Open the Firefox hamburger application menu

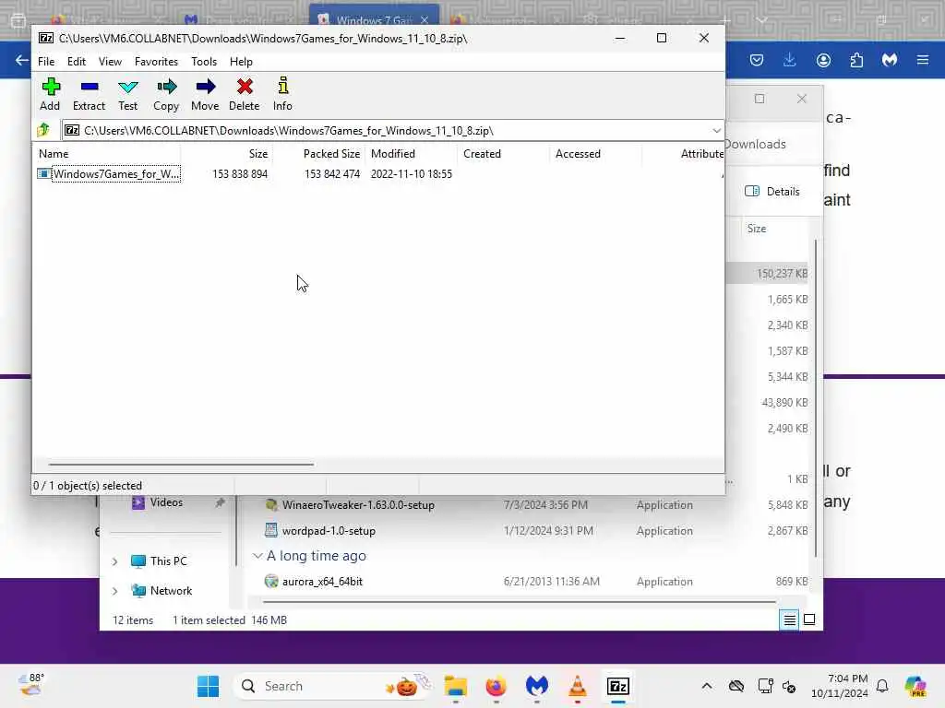point(923,60)
